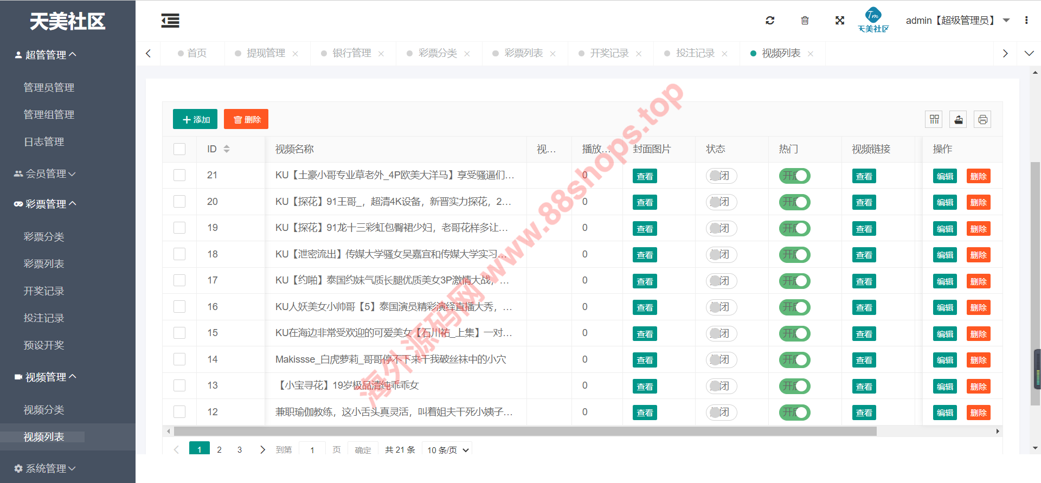Viewport: 1041px width, 483px height.
Task: Sort the table by the ID column arrows
Action: 227,149
